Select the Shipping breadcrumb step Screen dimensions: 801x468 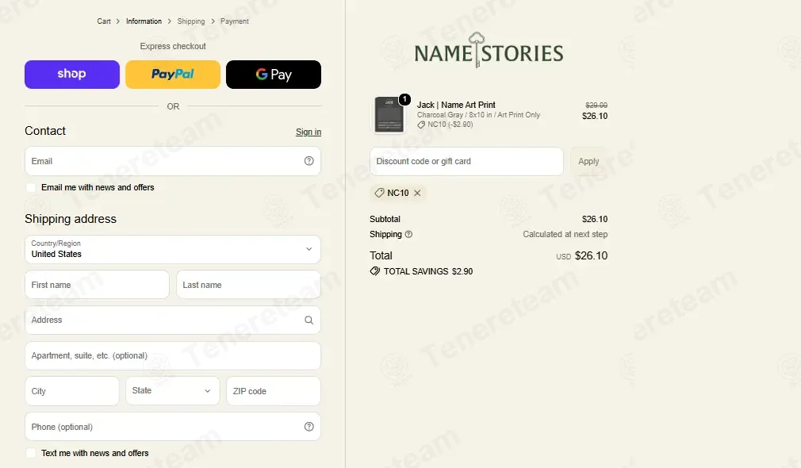pos(191,21)
